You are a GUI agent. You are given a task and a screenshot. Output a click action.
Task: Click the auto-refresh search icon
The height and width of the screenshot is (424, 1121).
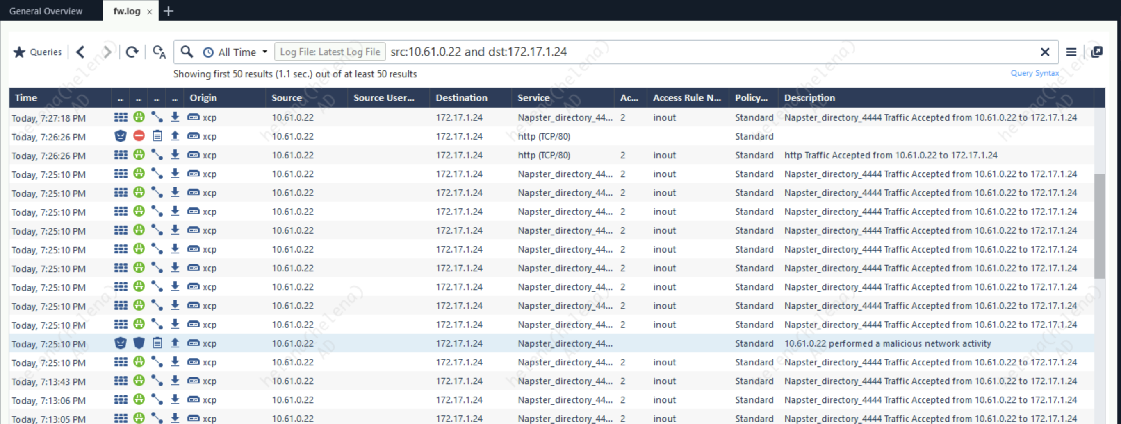point(159,52)
